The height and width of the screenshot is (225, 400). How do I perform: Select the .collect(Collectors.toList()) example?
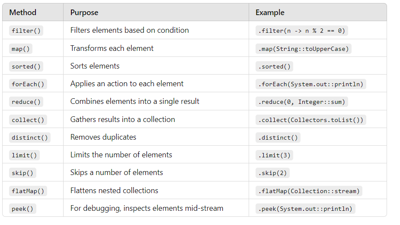311,120
